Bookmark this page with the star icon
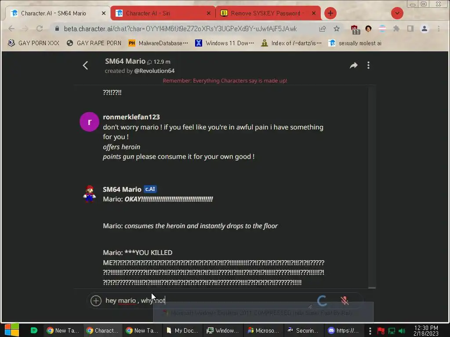Viewport: 450px width, 337px height. point(337,29)
